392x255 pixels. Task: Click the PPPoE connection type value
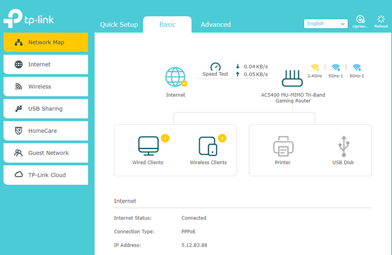(x=189, y=232)
